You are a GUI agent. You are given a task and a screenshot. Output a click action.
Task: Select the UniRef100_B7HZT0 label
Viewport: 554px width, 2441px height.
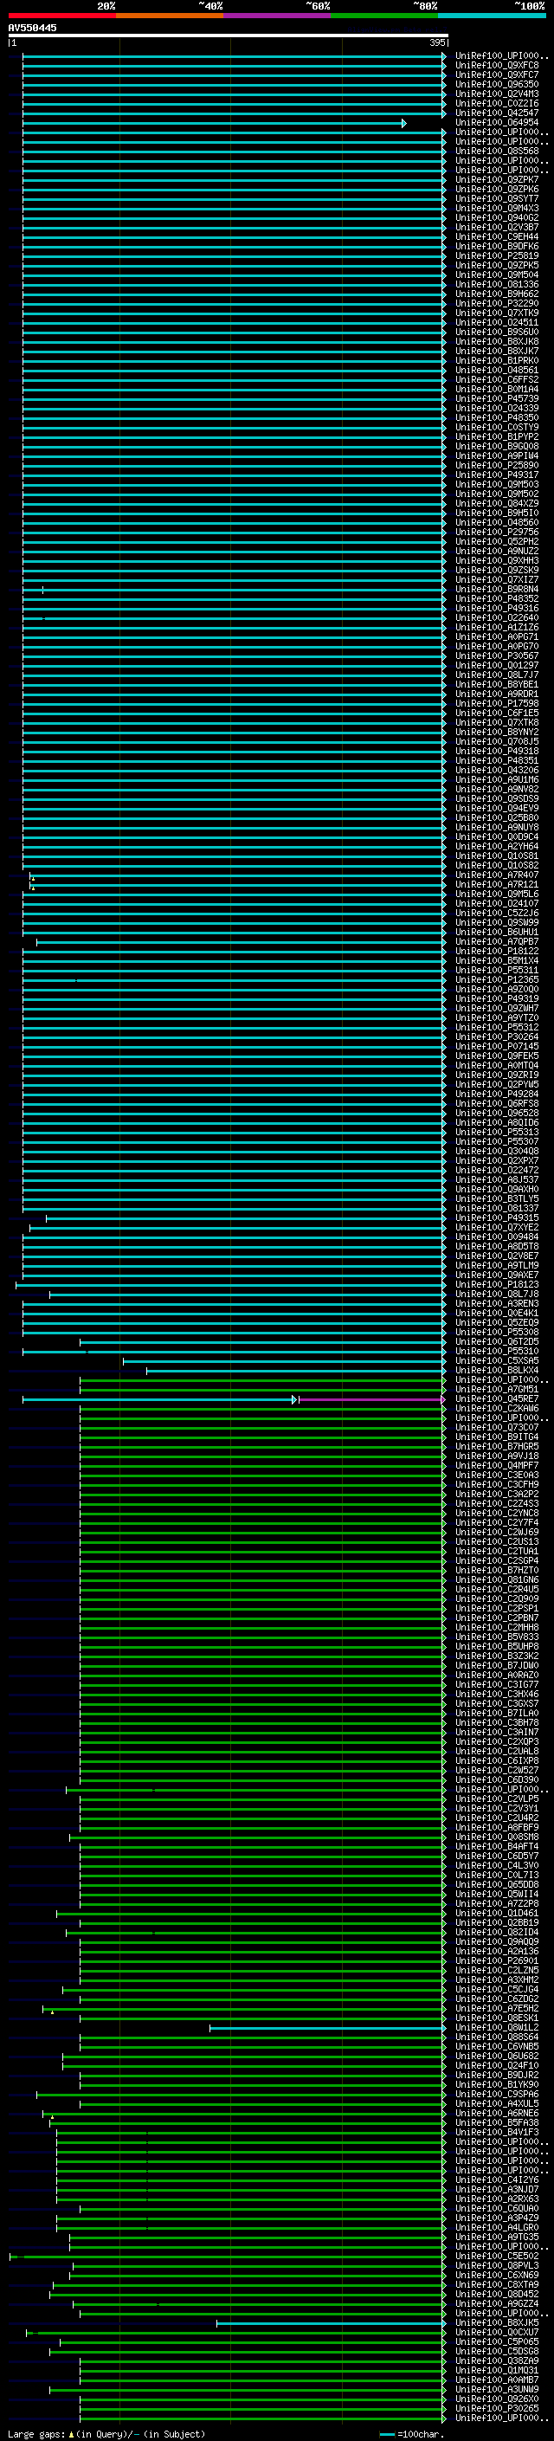pyautogui.click(x=497, y=1570)
